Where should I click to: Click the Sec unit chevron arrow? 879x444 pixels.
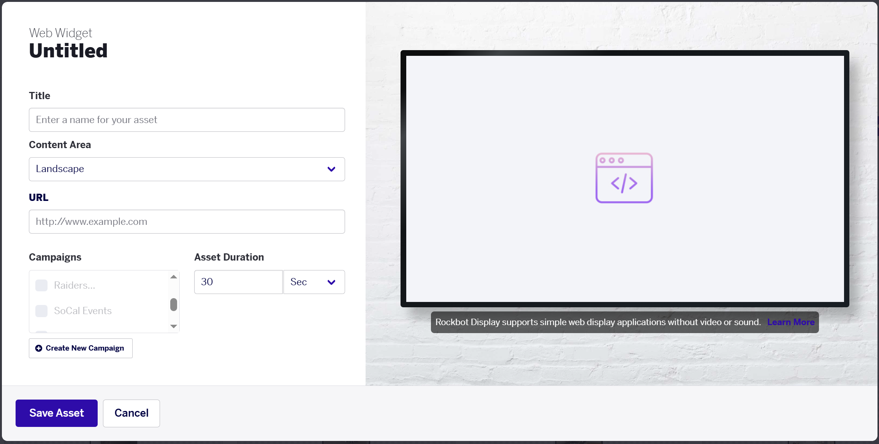pyautogui.click(x=331, y=282)
